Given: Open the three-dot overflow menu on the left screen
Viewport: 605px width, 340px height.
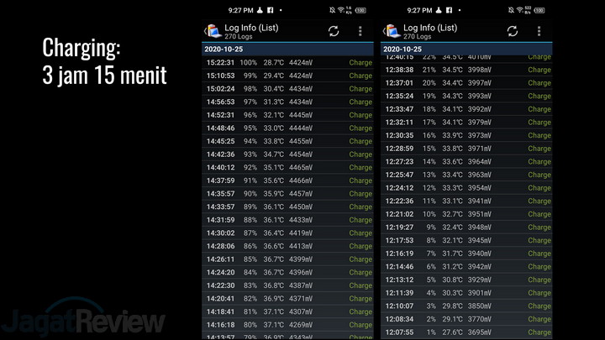Looking at the screenshot, I should (360, 31).
